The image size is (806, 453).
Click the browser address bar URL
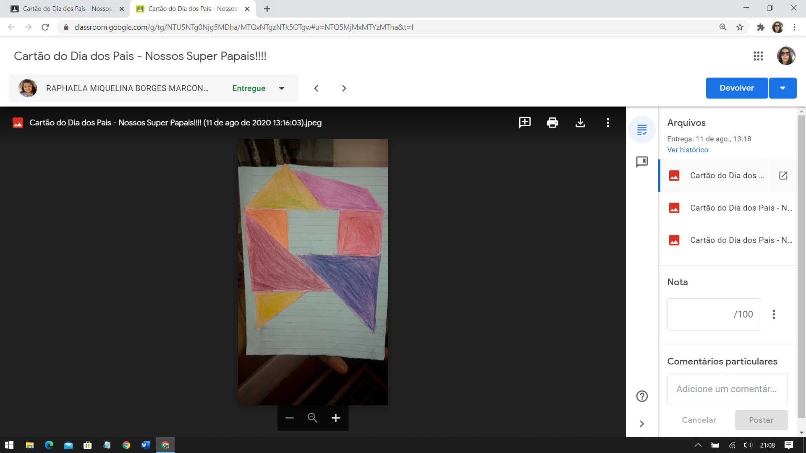(244, 27)
